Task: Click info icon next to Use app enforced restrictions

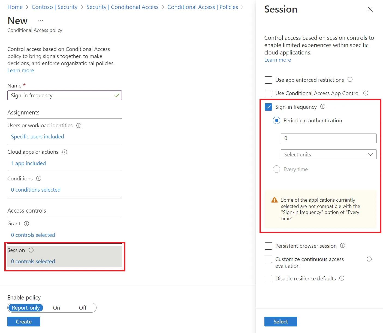Action: pyautogui.click(x=350, y=80)
